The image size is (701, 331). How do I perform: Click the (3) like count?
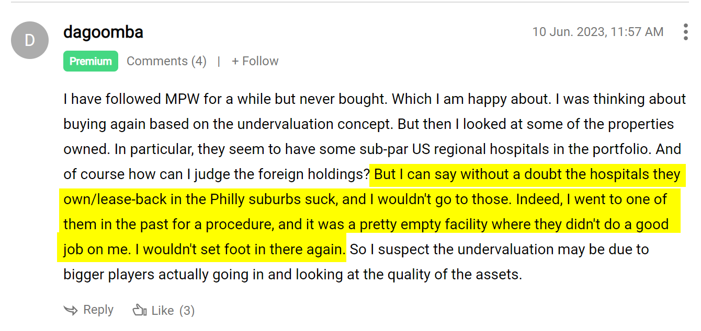click(187, 311)
